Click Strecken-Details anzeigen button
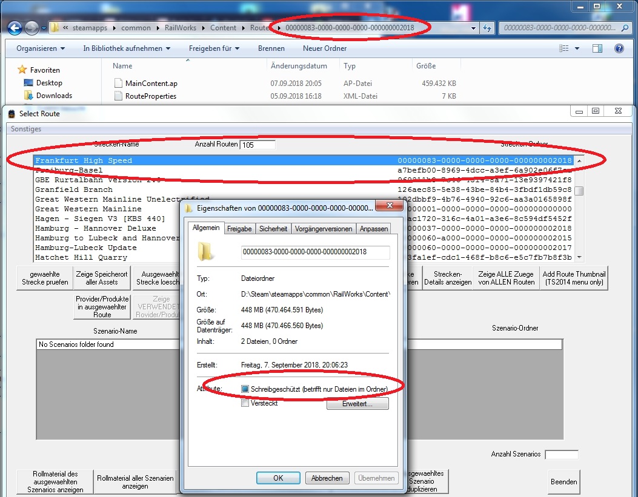The image size is (638, 497). pos(448,278)
